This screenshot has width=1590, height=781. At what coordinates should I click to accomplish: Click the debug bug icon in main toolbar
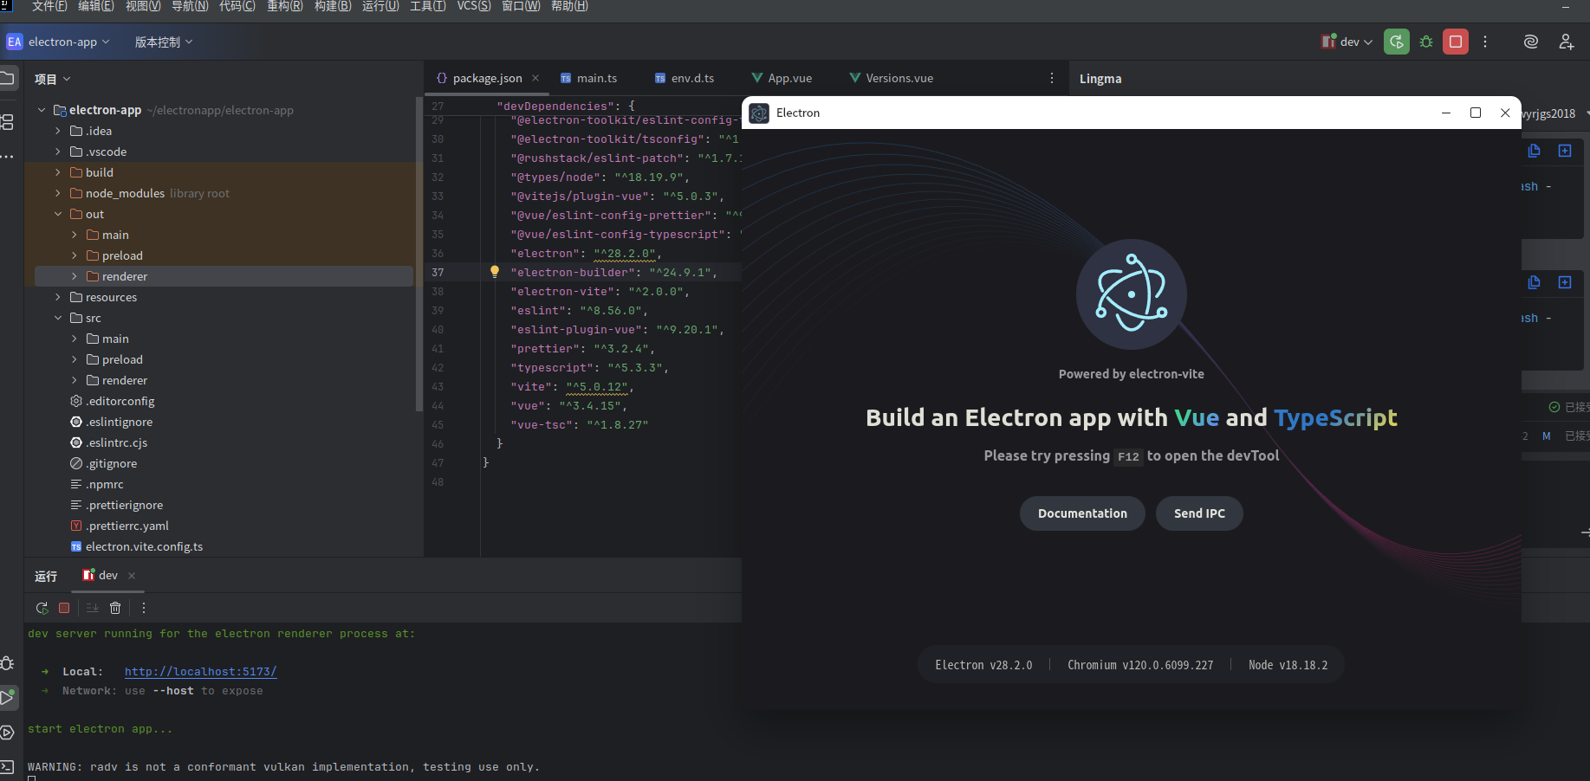[x=1426, y=42]
